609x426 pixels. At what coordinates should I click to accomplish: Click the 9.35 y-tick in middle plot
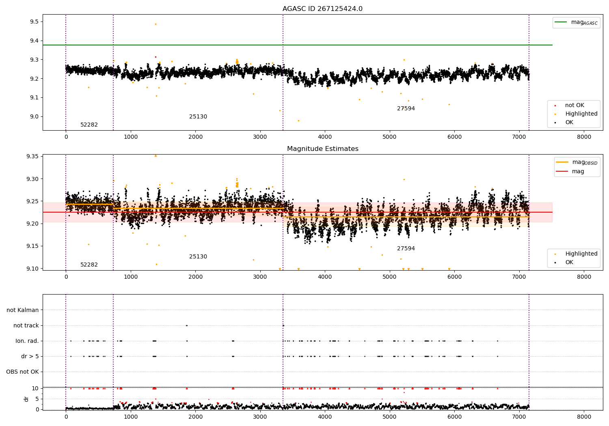pos(32,157)
